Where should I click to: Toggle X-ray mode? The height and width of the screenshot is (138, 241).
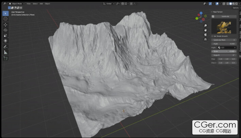coord(224,4)
